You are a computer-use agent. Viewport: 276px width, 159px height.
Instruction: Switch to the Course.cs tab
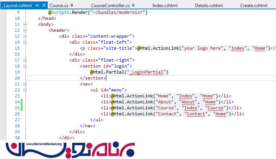(59, 6)
